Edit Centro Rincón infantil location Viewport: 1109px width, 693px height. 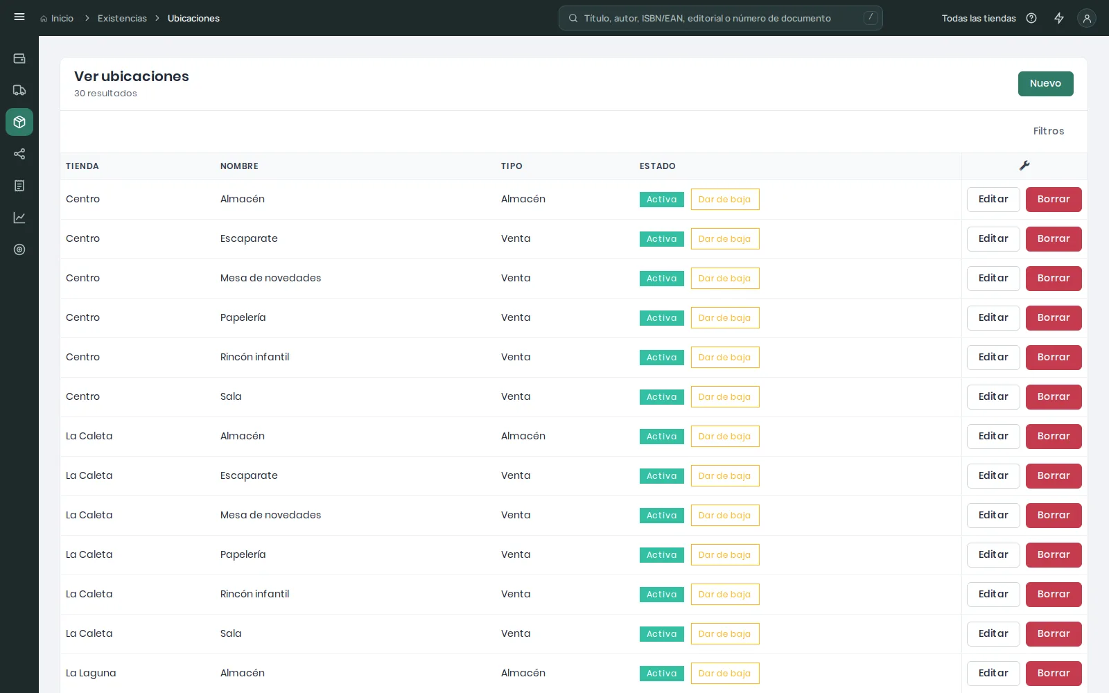tap(993, 358)
